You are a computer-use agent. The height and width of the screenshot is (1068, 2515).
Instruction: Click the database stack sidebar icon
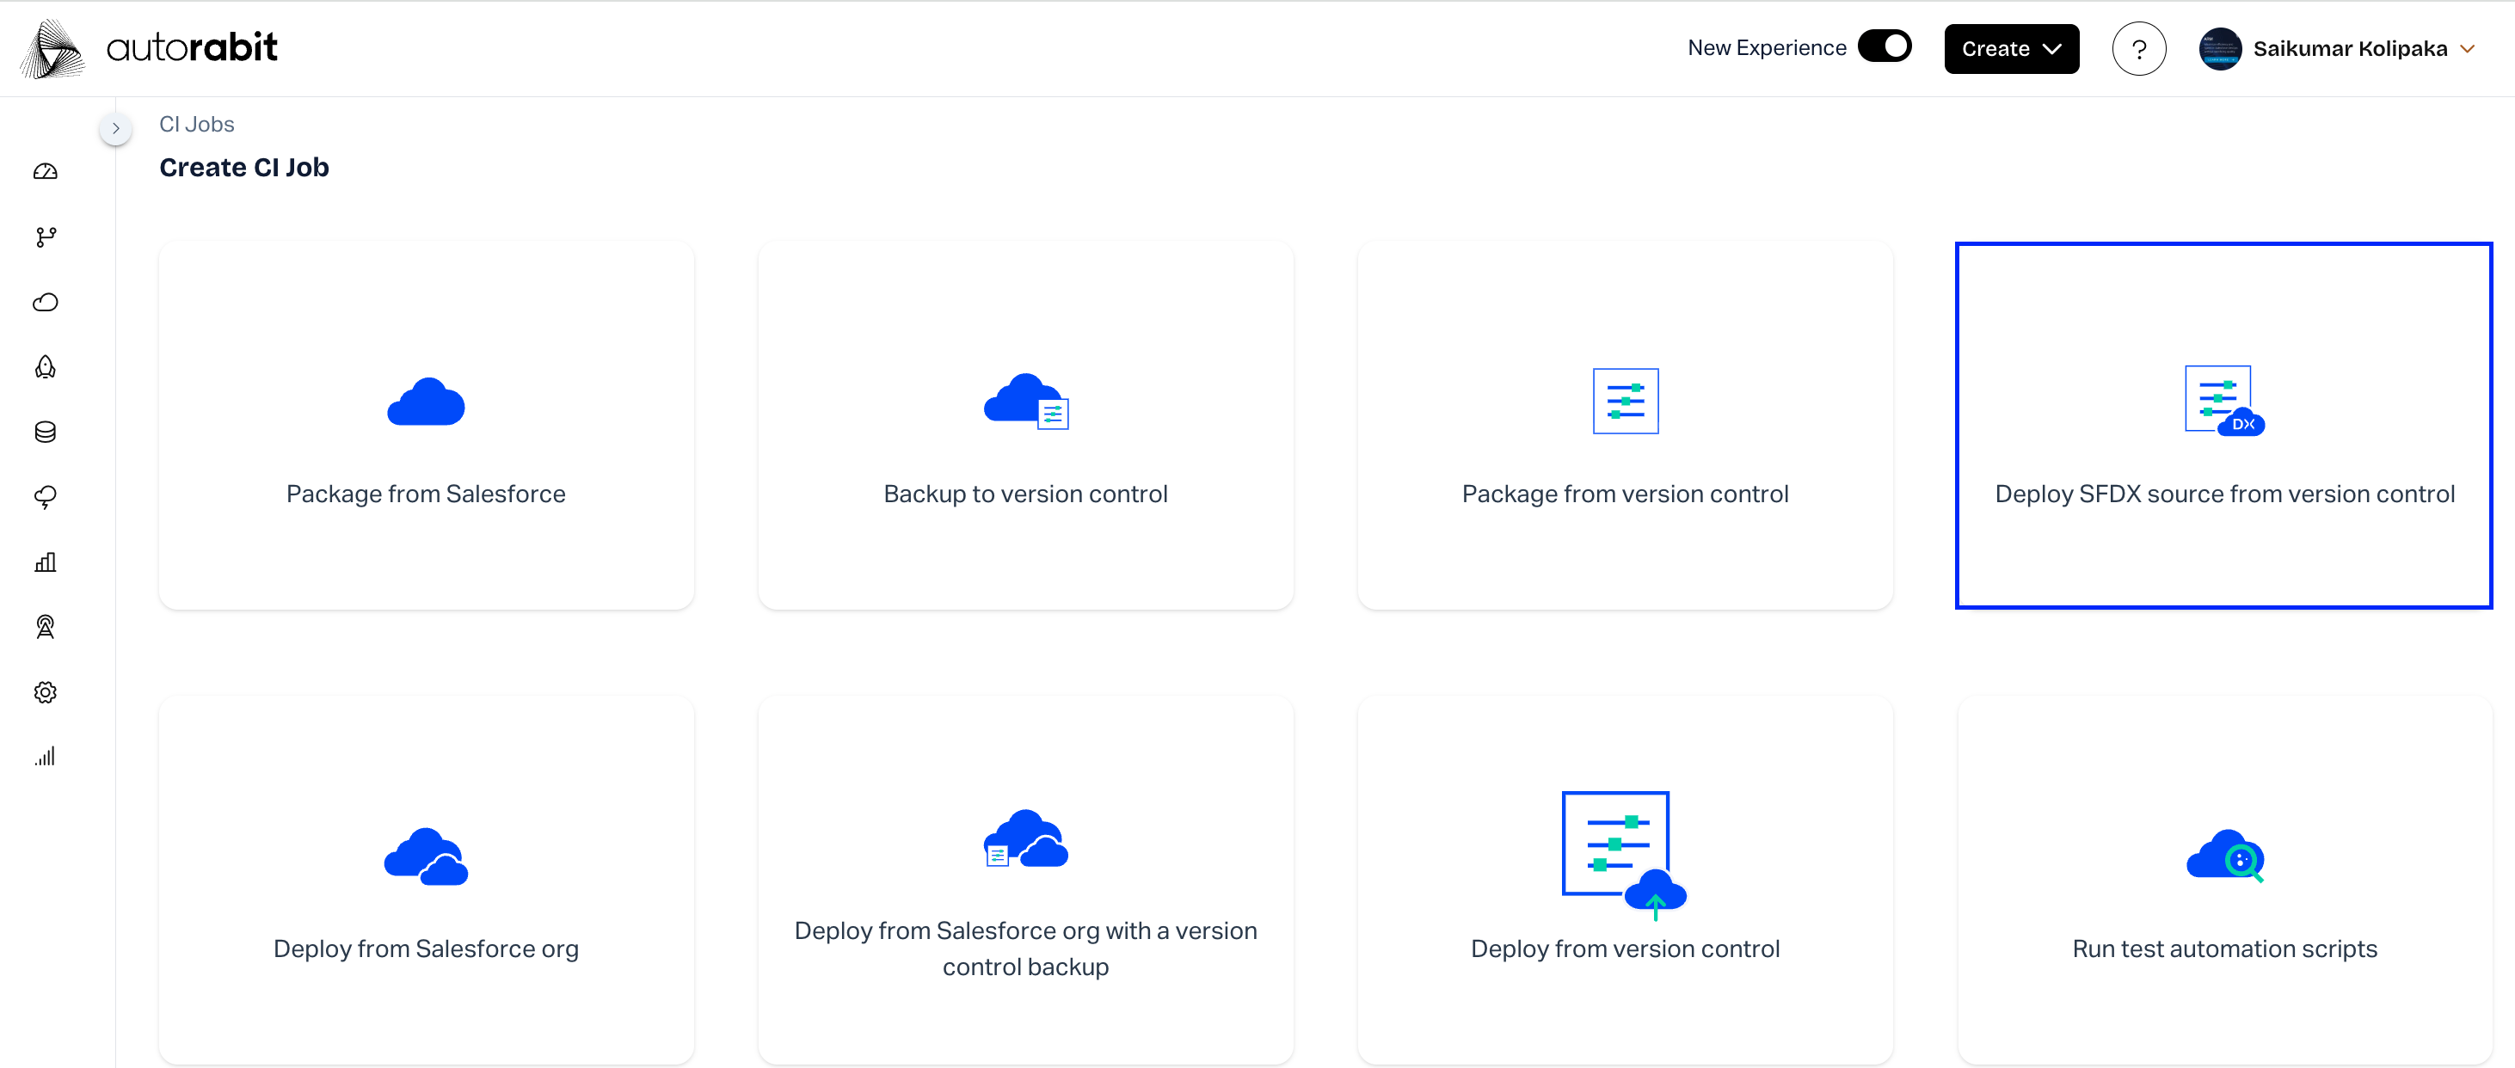pyautogui.click(x=45, y=433)
